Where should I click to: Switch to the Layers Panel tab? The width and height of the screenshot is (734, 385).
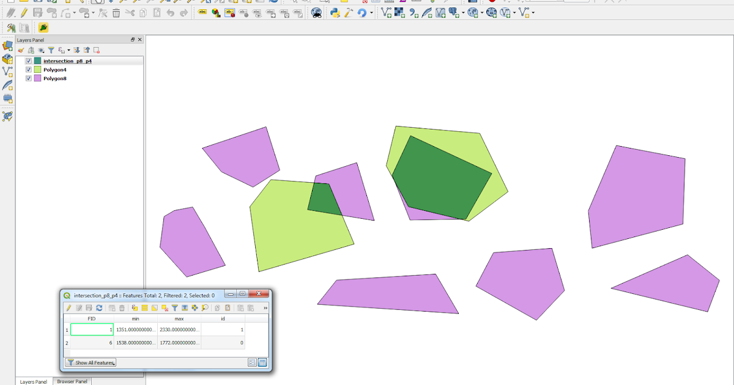32,381
